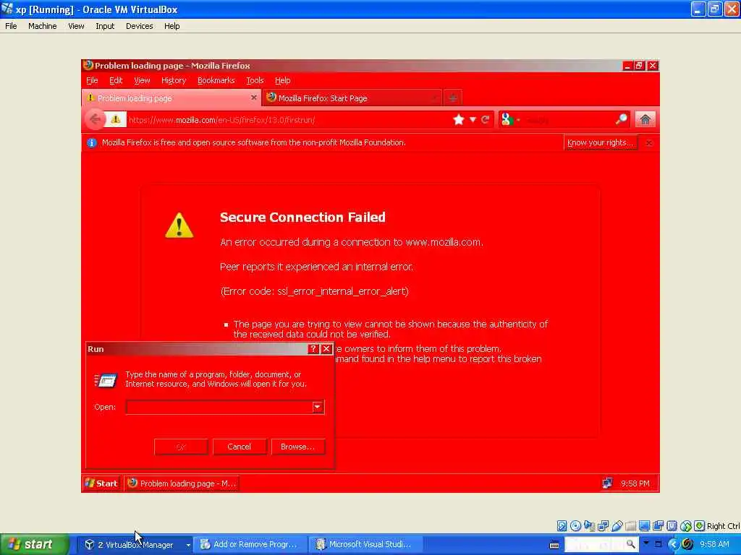Reload the page with the refresh icon
Screen dimensions: 741x555
click(x=486, y=120)
